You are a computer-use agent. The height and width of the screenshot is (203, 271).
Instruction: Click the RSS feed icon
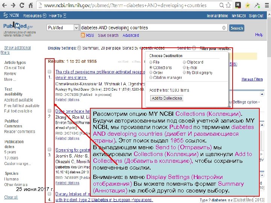pos(83,35)
